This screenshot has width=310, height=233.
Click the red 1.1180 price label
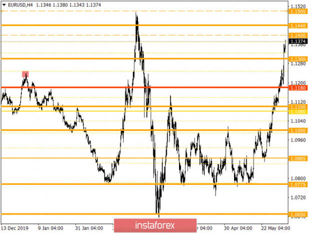tap(298, 88)
